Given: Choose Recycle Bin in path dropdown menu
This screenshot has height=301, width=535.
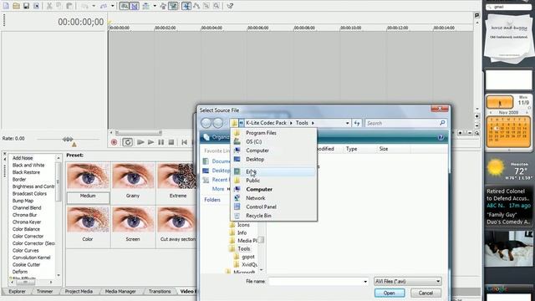Looking at the screenshot, I should coord(273,216).
